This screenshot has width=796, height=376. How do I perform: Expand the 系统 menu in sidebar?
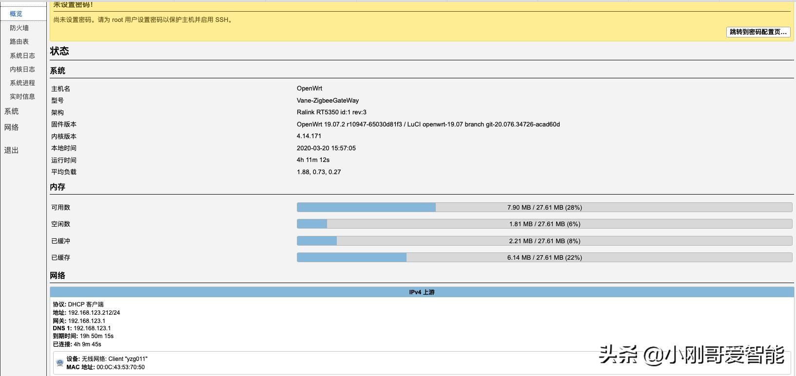coord(11,111)
